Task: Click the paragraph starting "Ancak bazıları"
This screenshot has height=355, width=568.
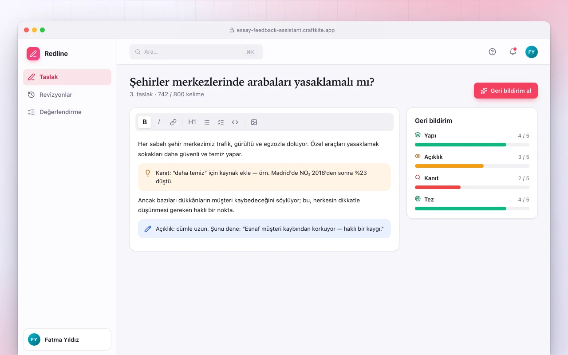Action: [264, 205]
